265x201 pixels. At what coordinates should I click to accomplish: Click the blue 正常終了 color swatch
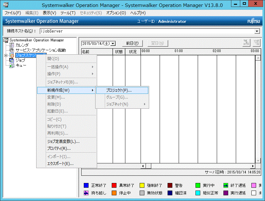pyautogui.click(x=86, y=185)
